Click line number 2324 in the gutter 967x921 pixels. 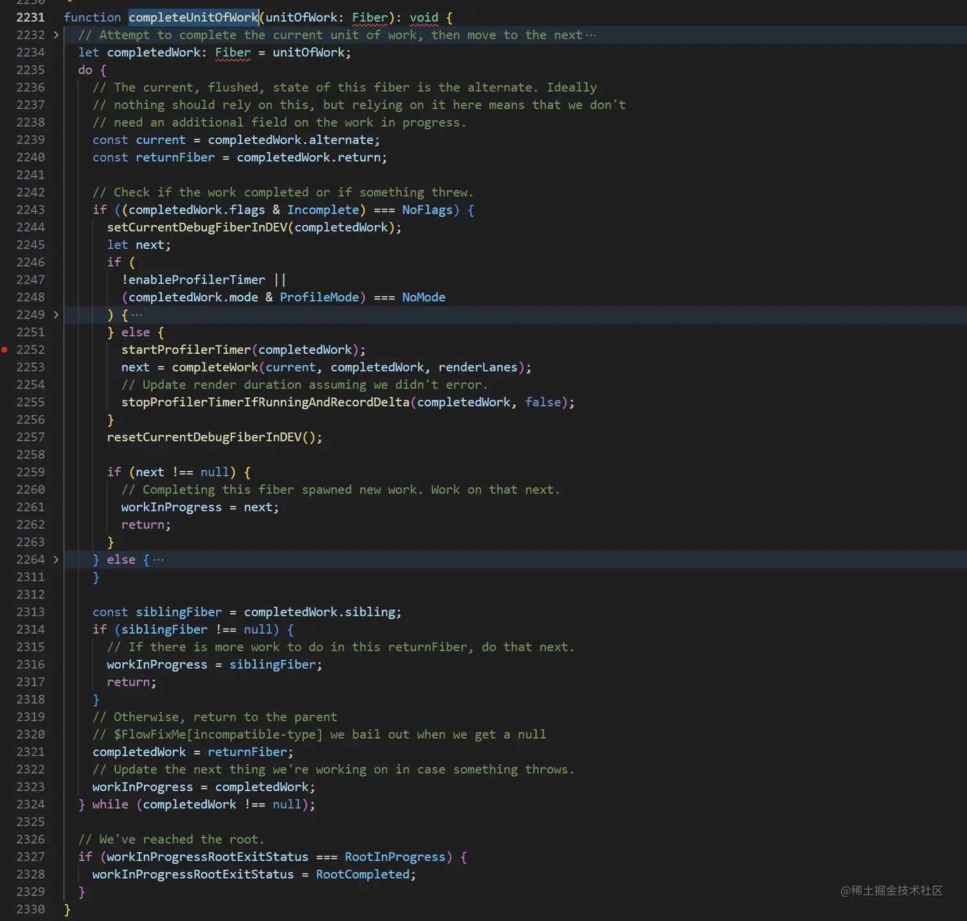tap(31, 805)
